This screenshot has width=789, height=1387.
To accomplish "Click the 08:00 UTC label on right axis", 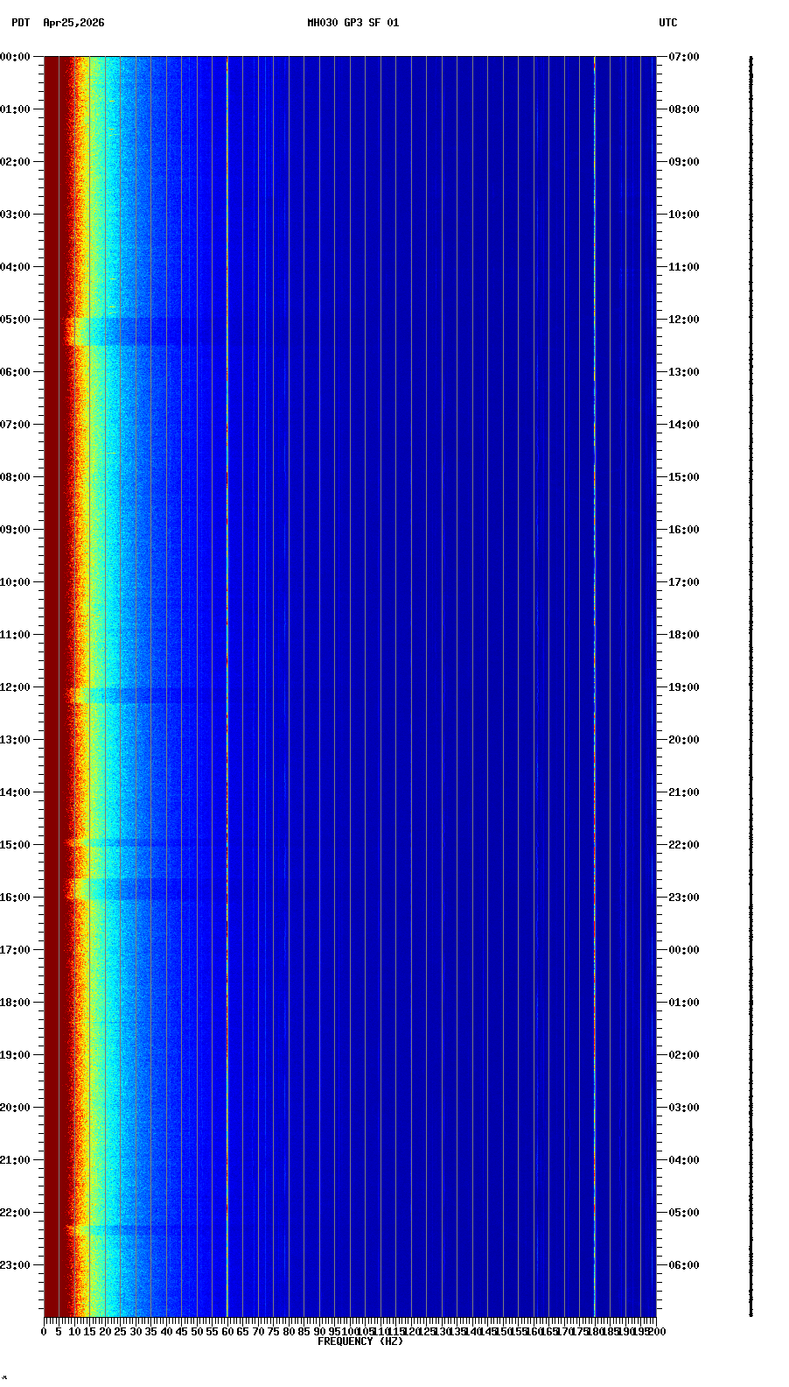I will tap(684, 109).
